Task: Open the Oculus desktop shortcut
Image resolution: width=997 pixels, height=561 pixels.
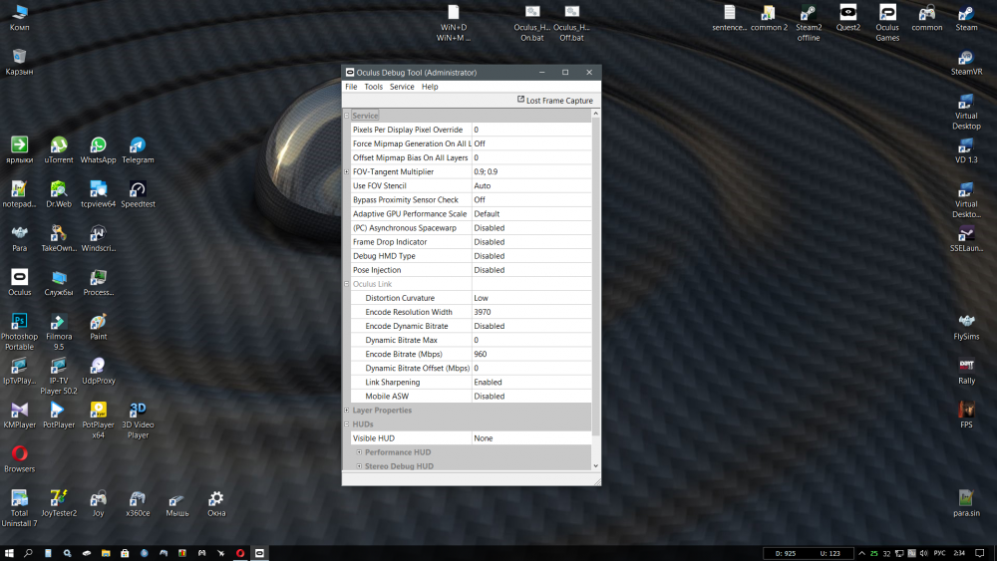Action: 19,277
